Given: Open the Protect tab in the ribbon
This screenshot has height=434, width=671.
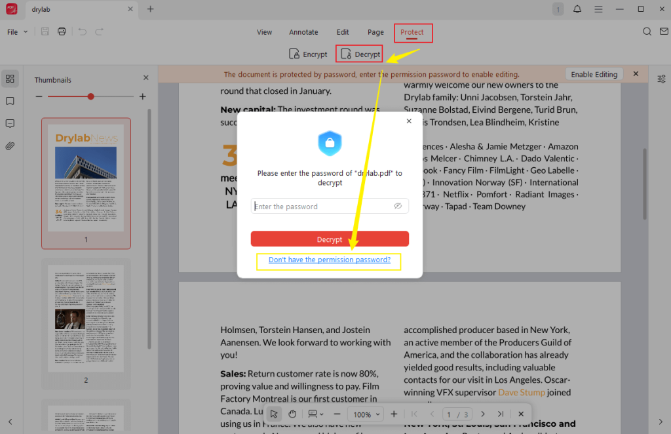Looking at the screenshot, I should (x=413, y=32).
